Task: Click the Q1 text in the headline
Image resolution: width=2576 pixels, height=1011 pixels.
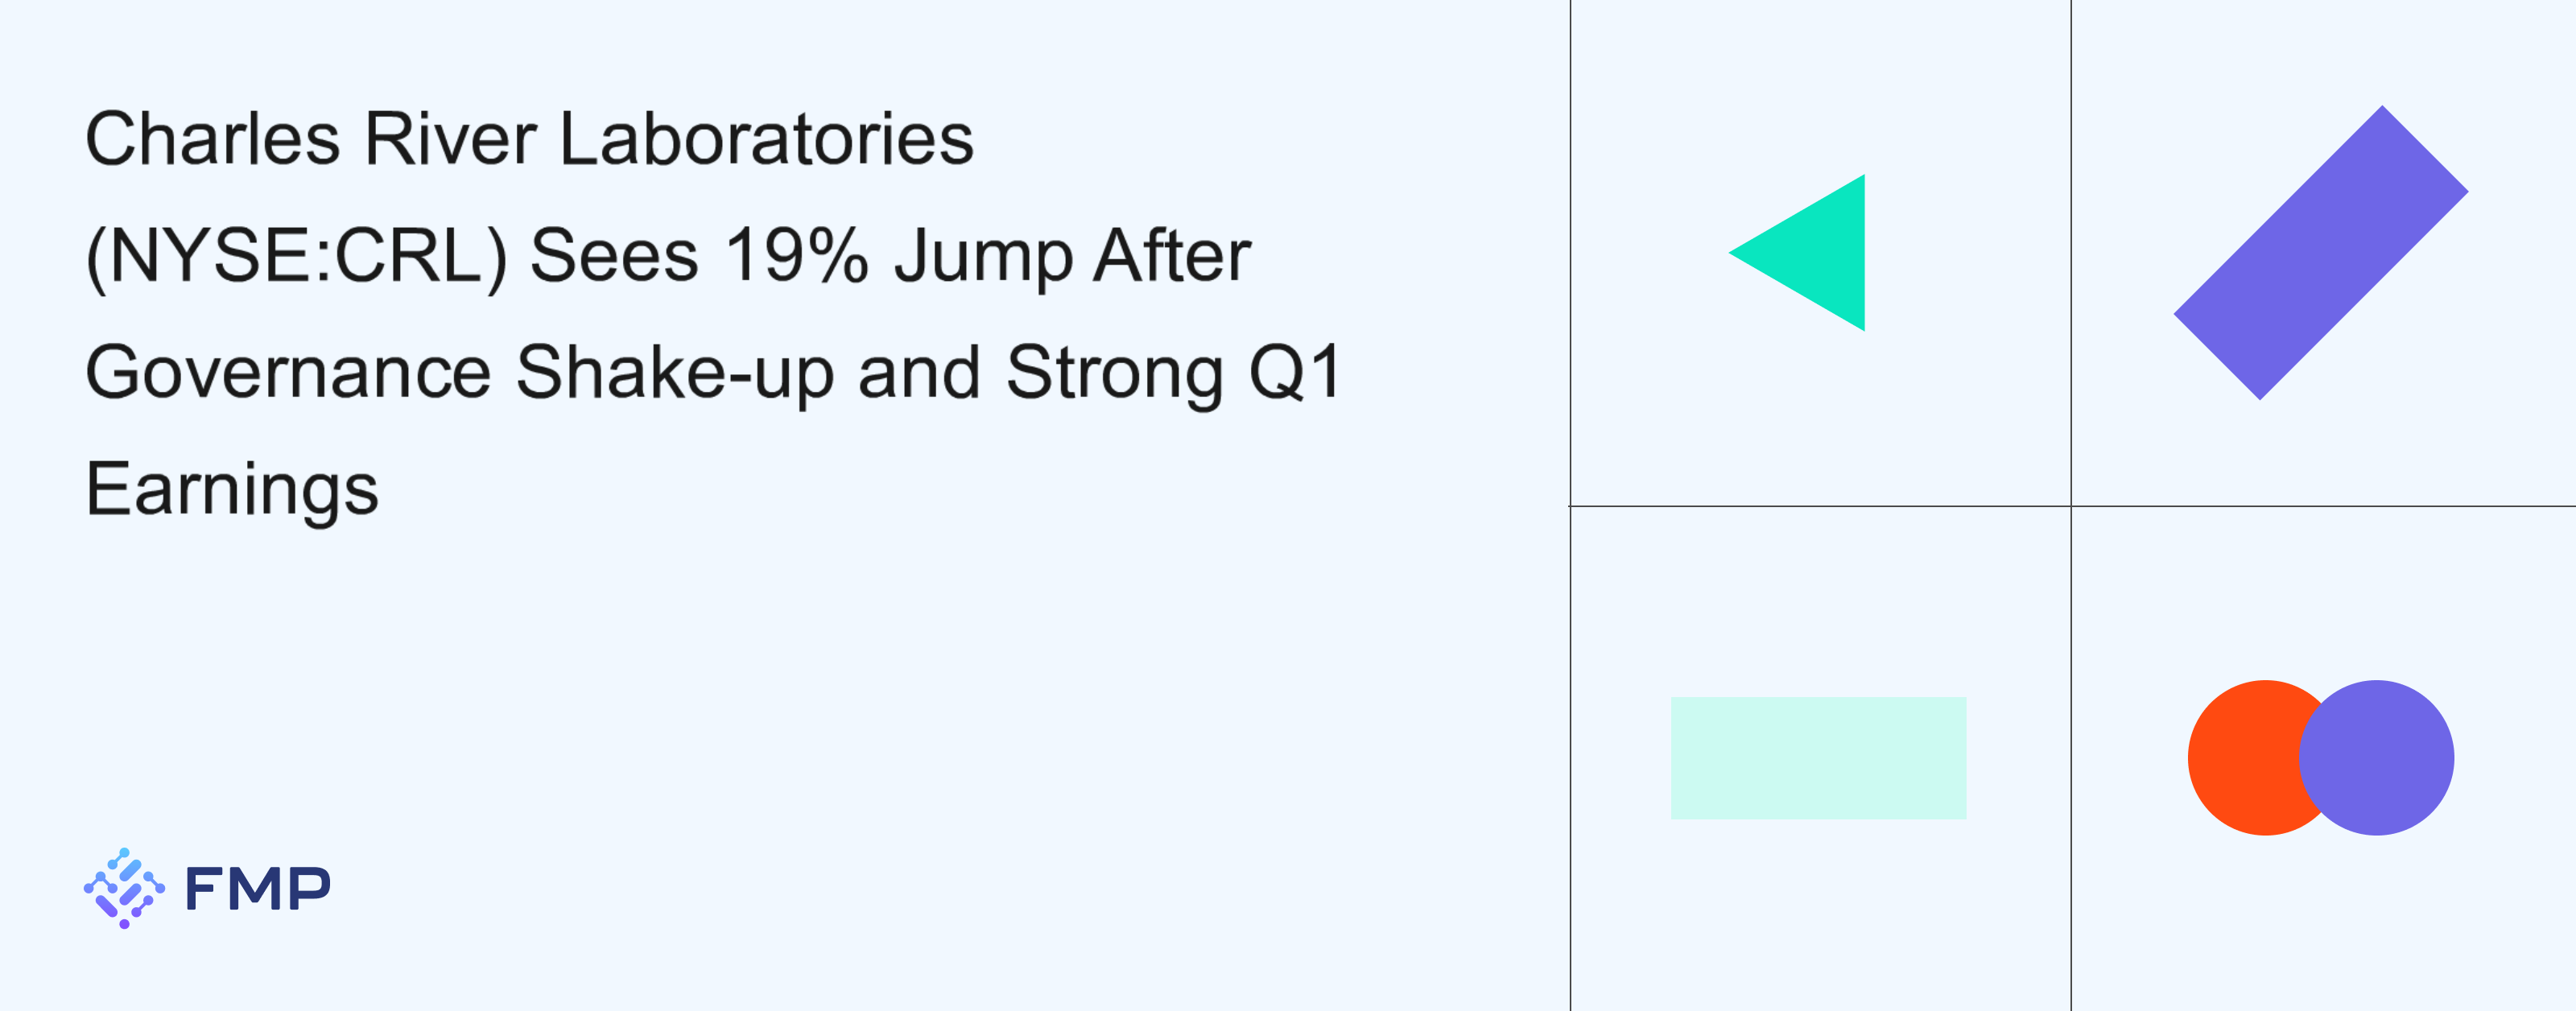Action: pyautogui.click(x=1294, y=372)
